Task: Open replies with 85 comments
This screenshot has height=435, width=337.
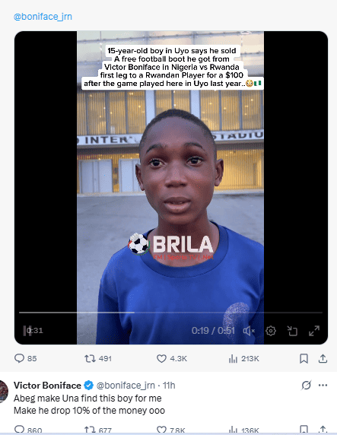Action: (25, 358)
